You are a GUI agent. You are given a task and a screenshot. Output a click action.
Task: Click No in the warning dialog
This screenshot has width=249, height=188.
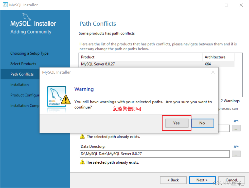(x=202, y=123)
